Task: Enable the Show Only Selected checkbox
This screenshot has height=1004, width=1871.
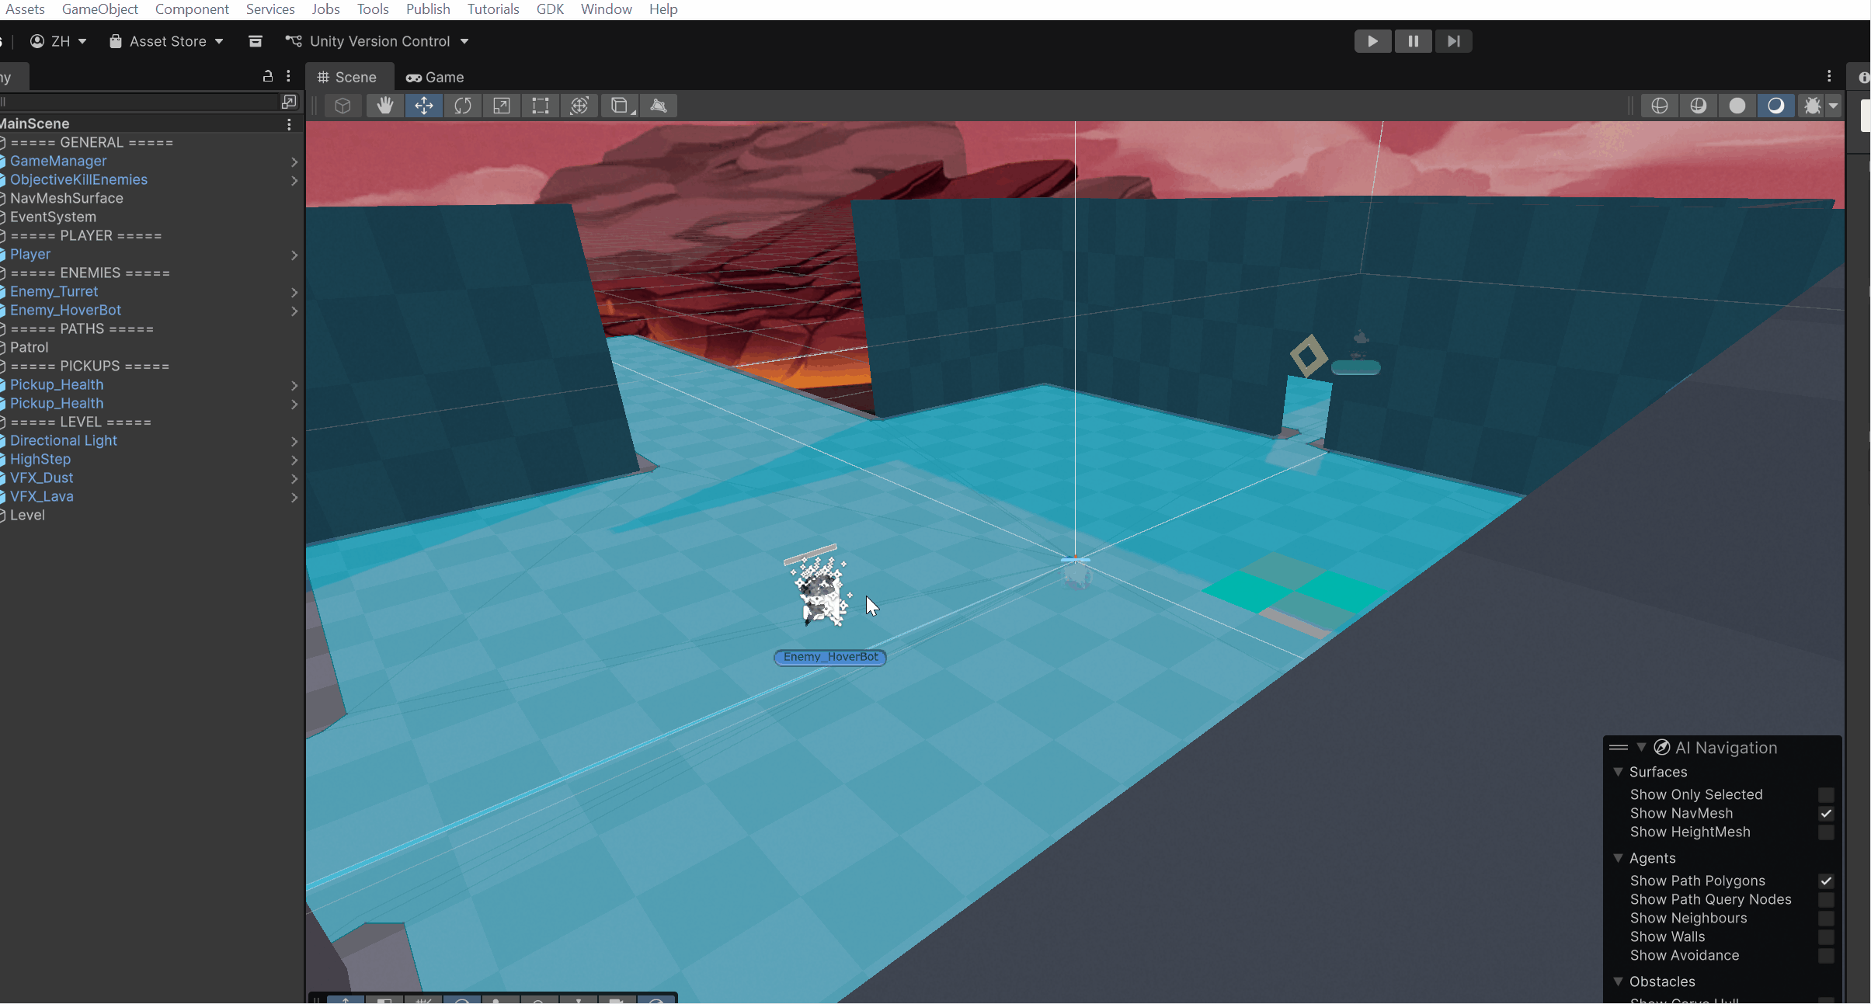Action: click(1827, 794)
